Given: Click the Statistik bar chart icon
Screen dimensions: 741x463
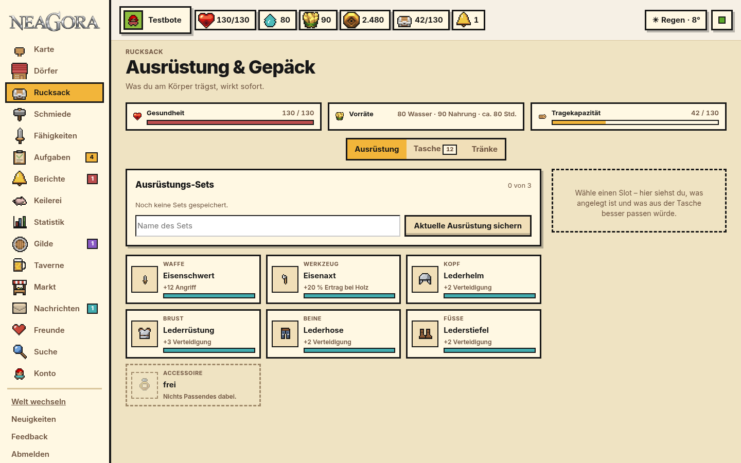Looking at the screenshot, I should pos(20,222).
